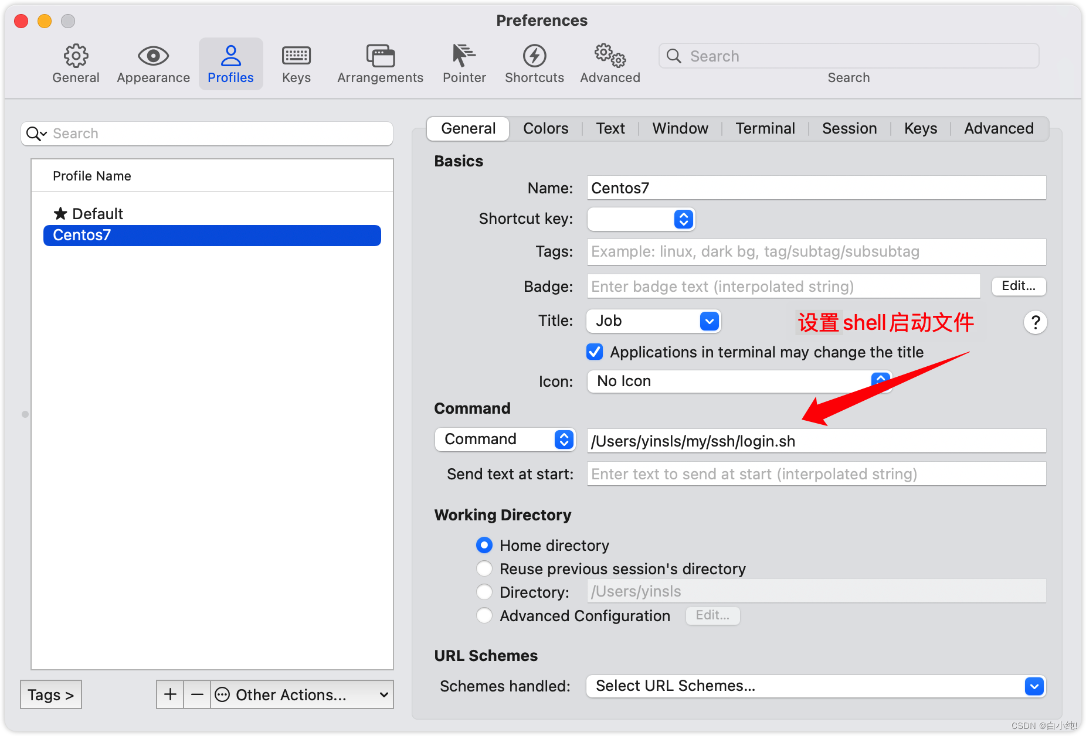Switch to the Text tab

click(x=610, y=128)
